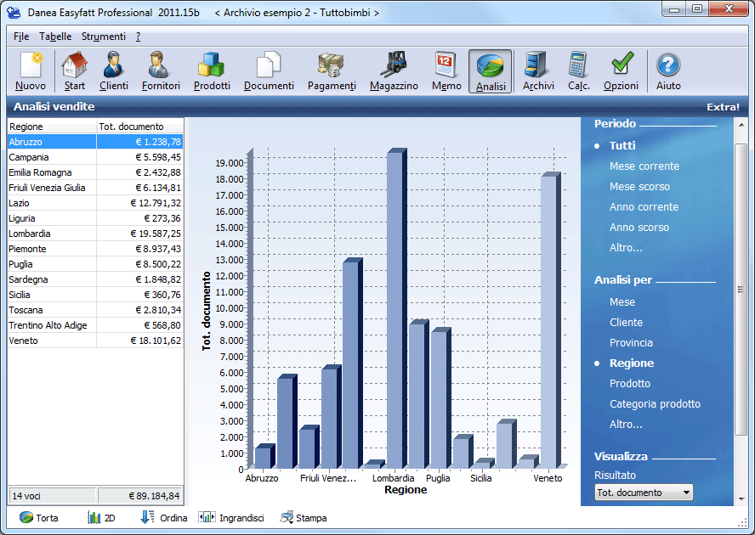Screen dimensions: 755x535
Task: Open the Archivi cabinet icon
Action: 538,70
